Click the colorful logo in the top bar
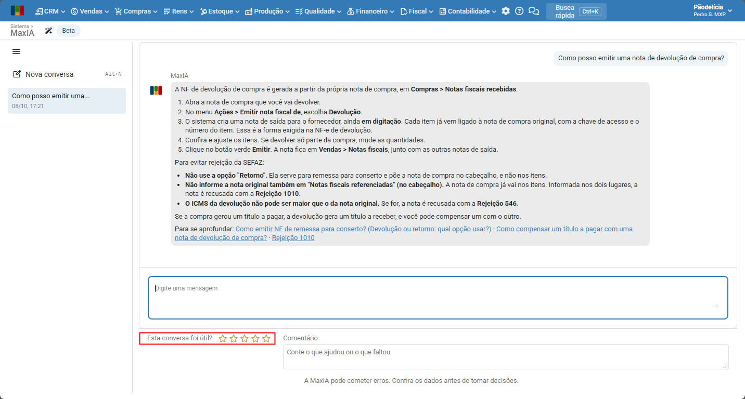 click(17, 11)
